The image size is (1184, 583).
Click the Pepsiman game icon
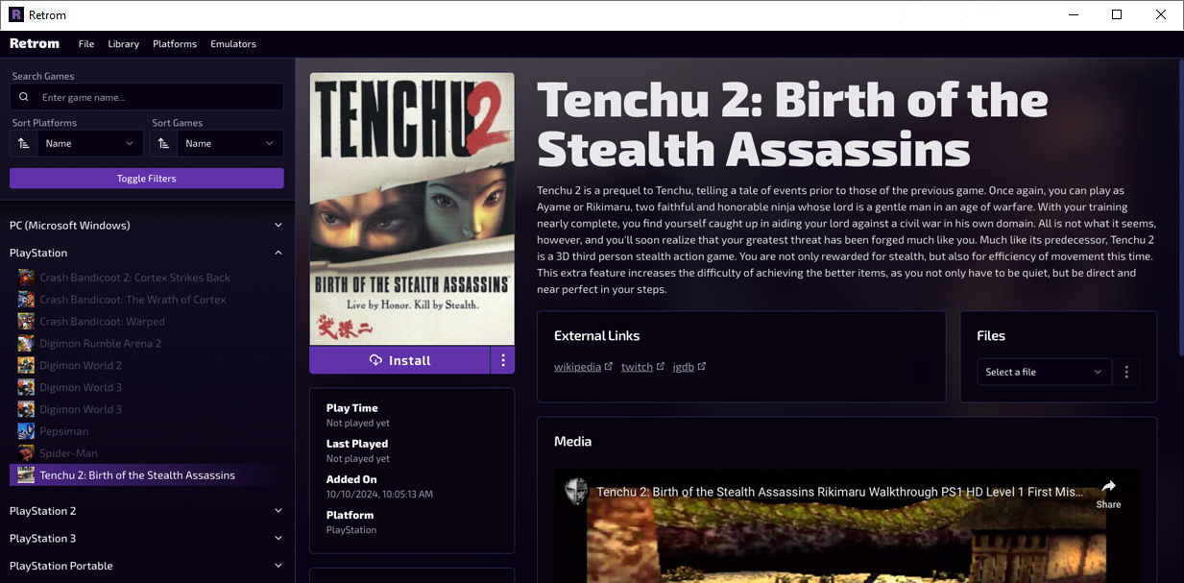[x=25, y=431]
